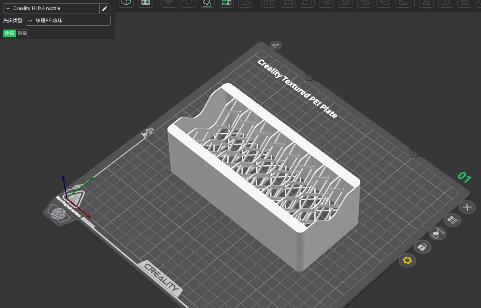
Task: Open plate settings with the yellow gear icon
Action: click(407, 260)
